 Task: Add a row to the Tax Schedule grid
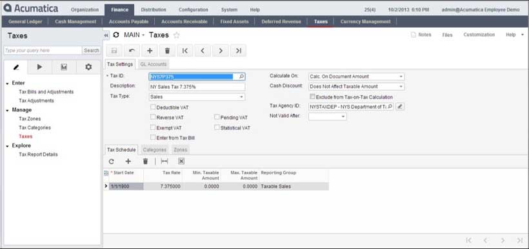point(128,161)
